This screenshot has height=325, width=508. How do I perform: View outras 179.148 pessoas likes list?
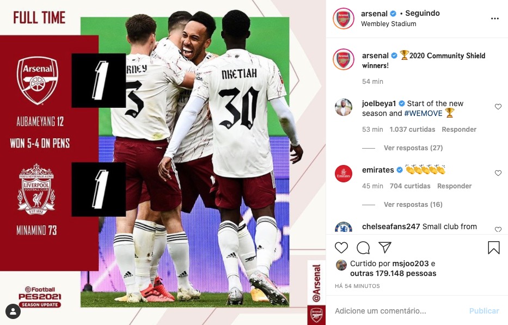click(393, 273)
